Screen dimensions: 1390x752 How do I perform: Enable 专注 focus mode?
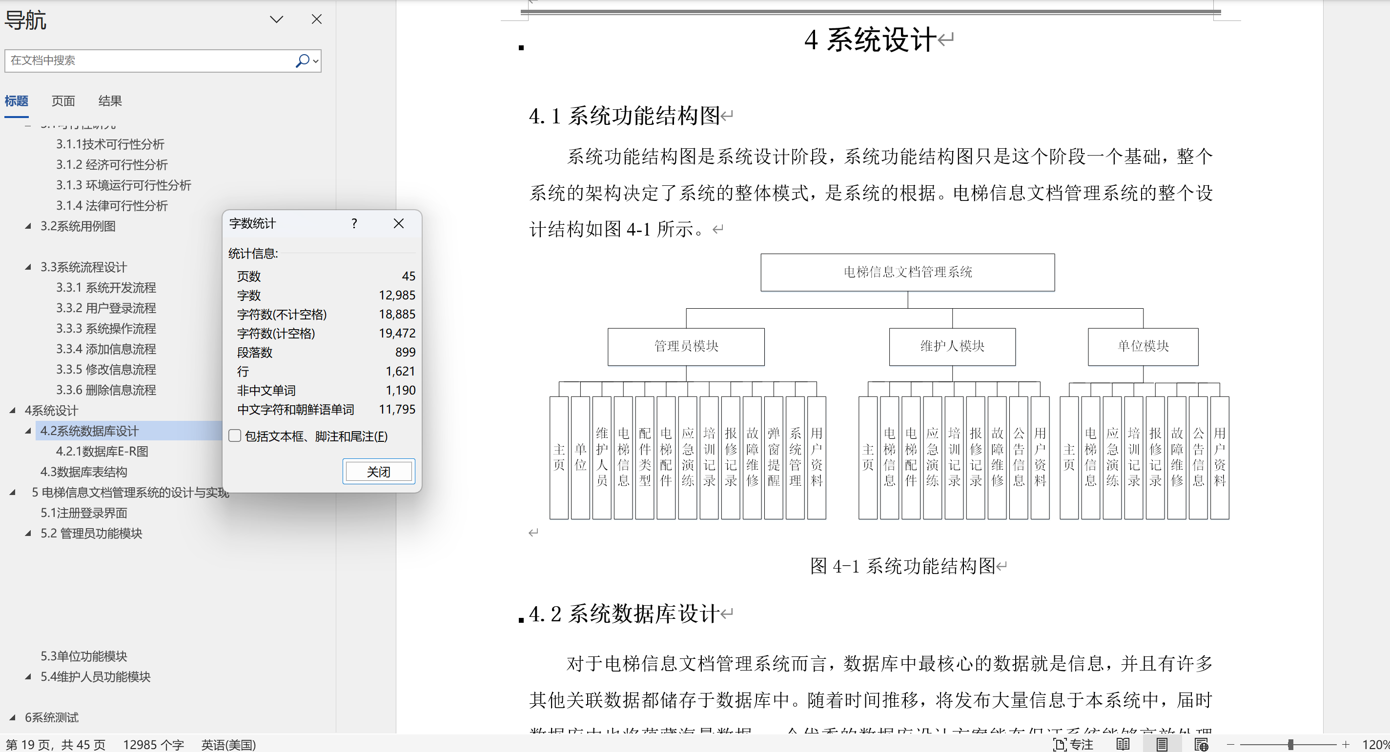click(1073, 745)
